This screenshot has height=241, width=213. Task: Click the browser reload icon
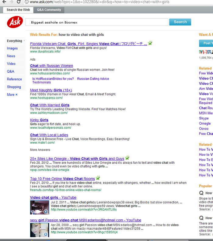tap(19, 2)
